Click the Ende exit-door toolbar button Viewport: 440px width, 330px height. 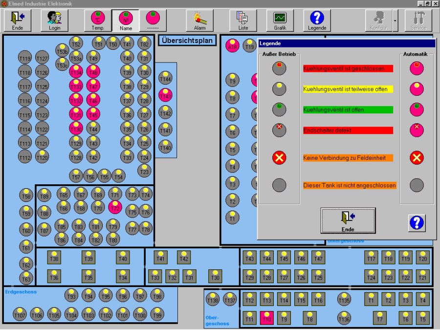(18, 20)
